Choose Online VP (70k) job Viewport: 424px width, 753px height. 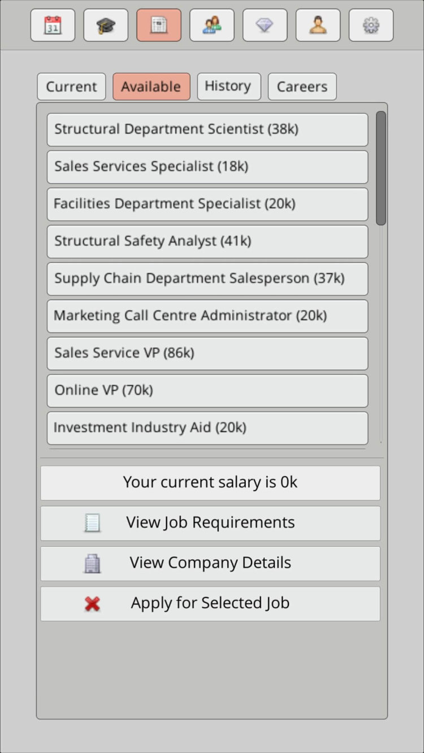pos(207,390)
